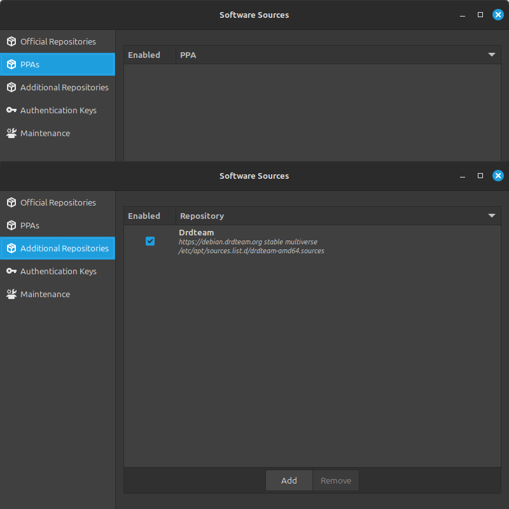Toggle the PPA column sort arrow
509x509 pixels.
click(x=491, y=55)
